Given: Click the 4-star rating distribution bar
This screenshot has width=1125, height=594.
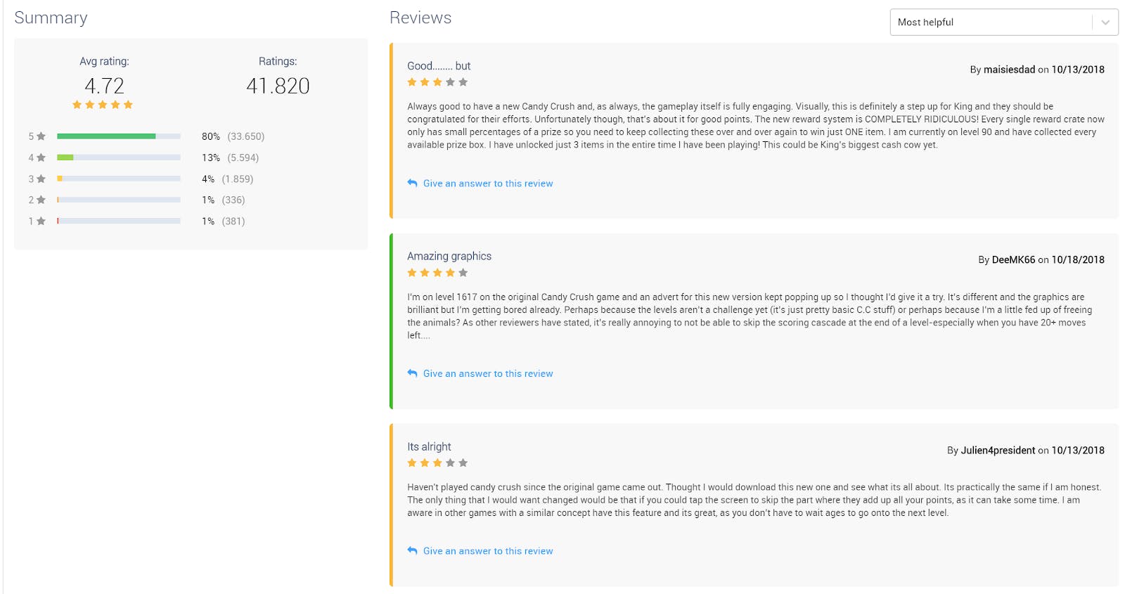Looking at the screenshot, I should [x=119, y=157].
